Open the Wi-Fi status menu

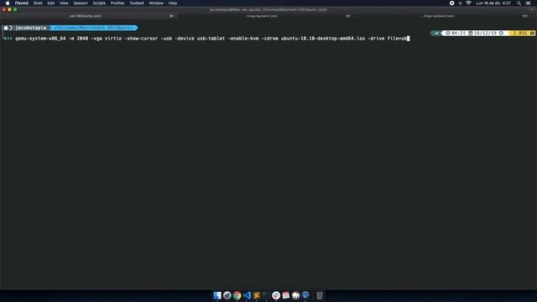tap(468, 3)
